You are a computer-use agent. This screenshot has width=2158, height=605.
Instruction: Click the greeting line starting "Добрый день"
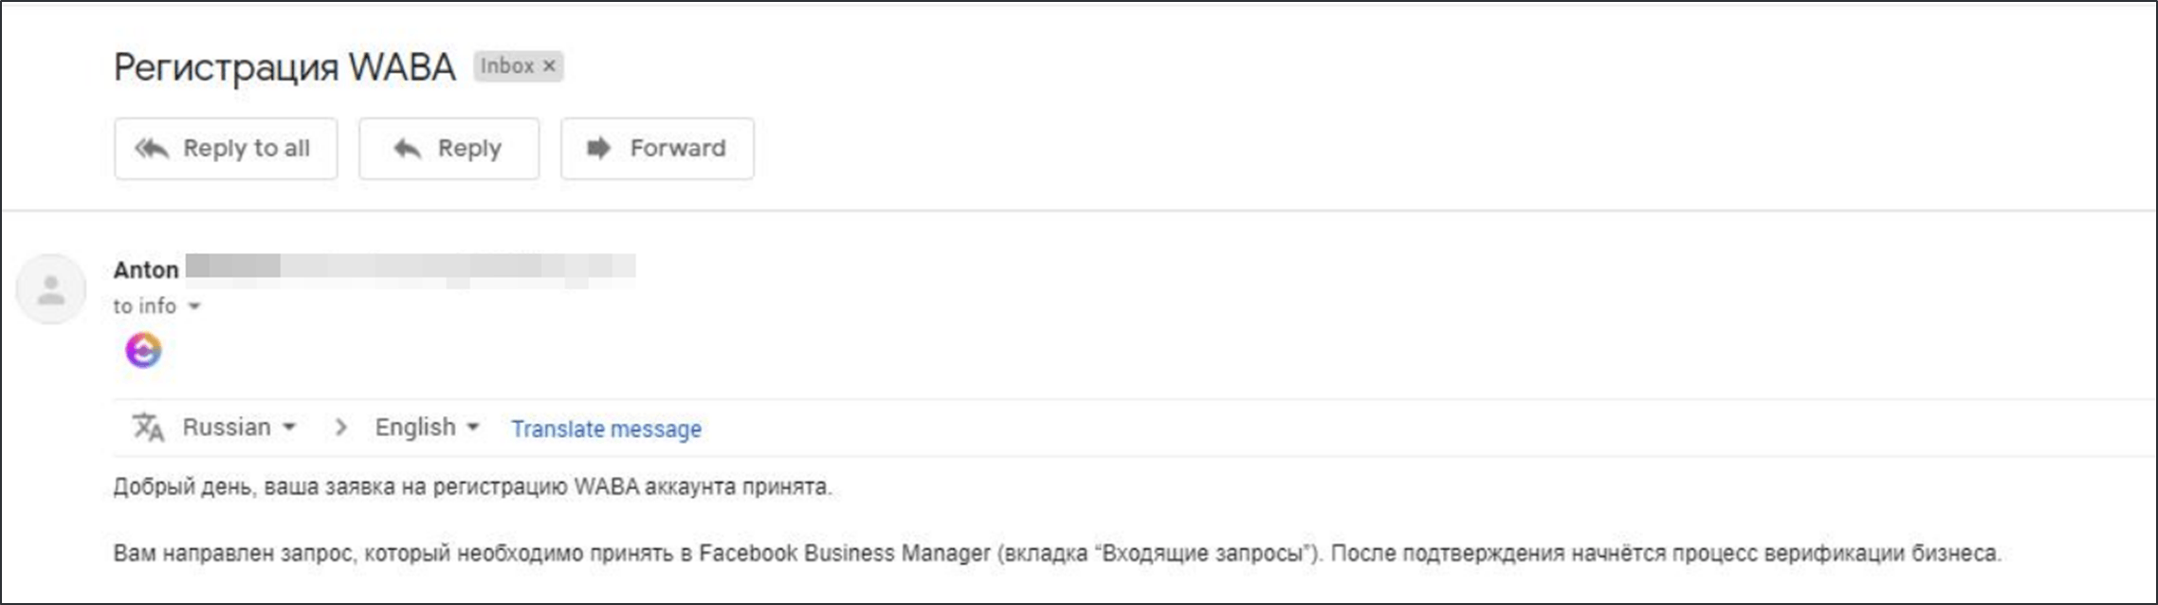(471, 486)
